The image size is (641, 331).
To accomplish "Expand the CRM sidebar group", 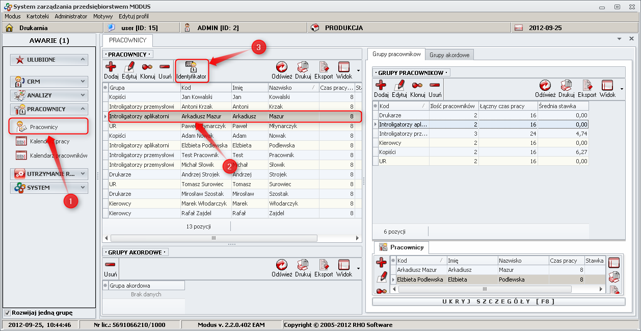I will pos(49,82).
